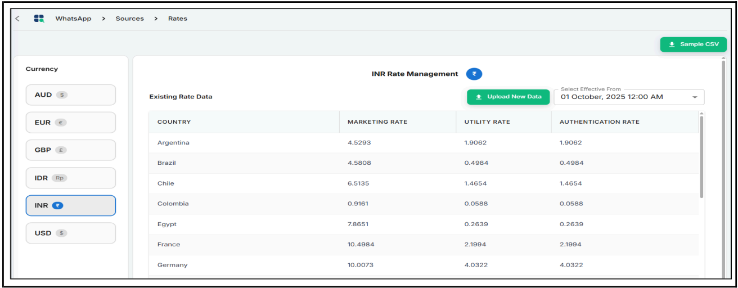The height and width of the screenshot is (288, 738).
Task: Click Egypt's utility rate value
Action: (476, 224)
